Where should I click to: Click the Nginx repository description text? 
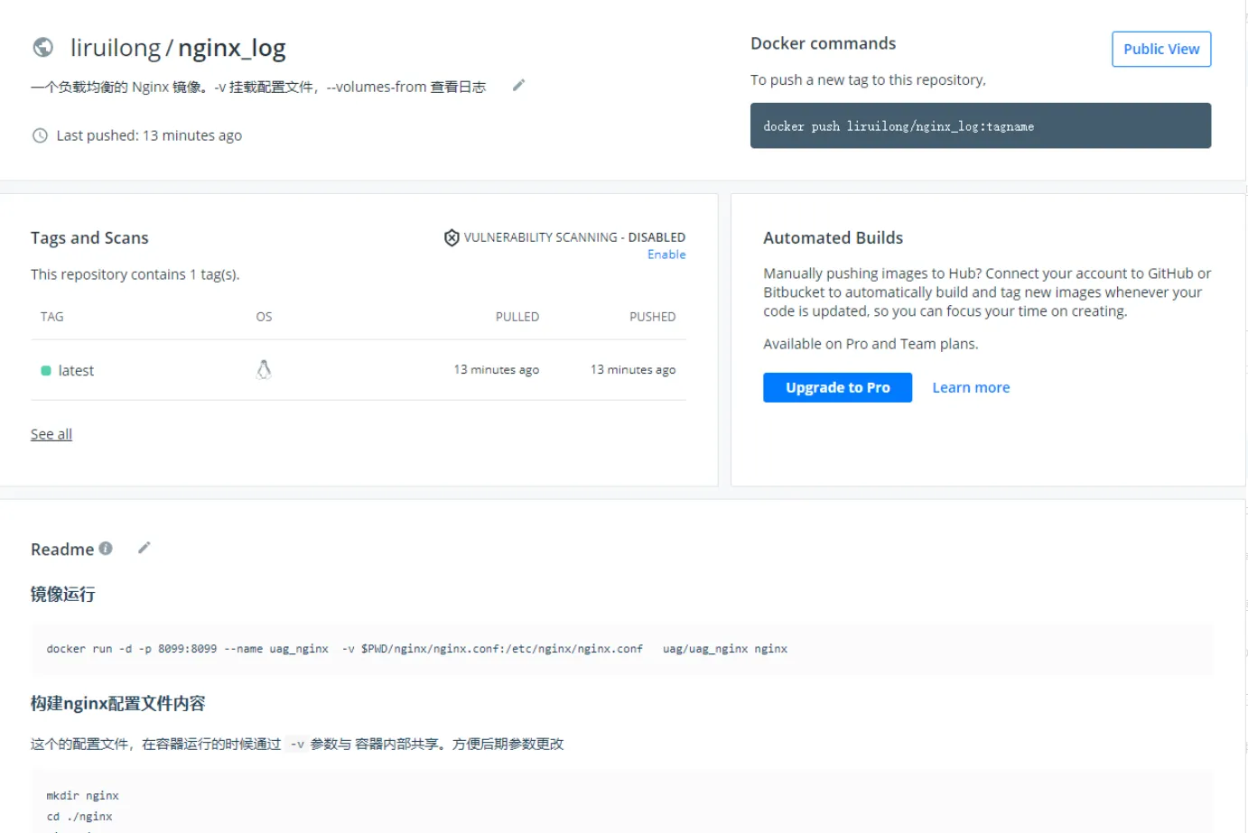tap(258, 87)
